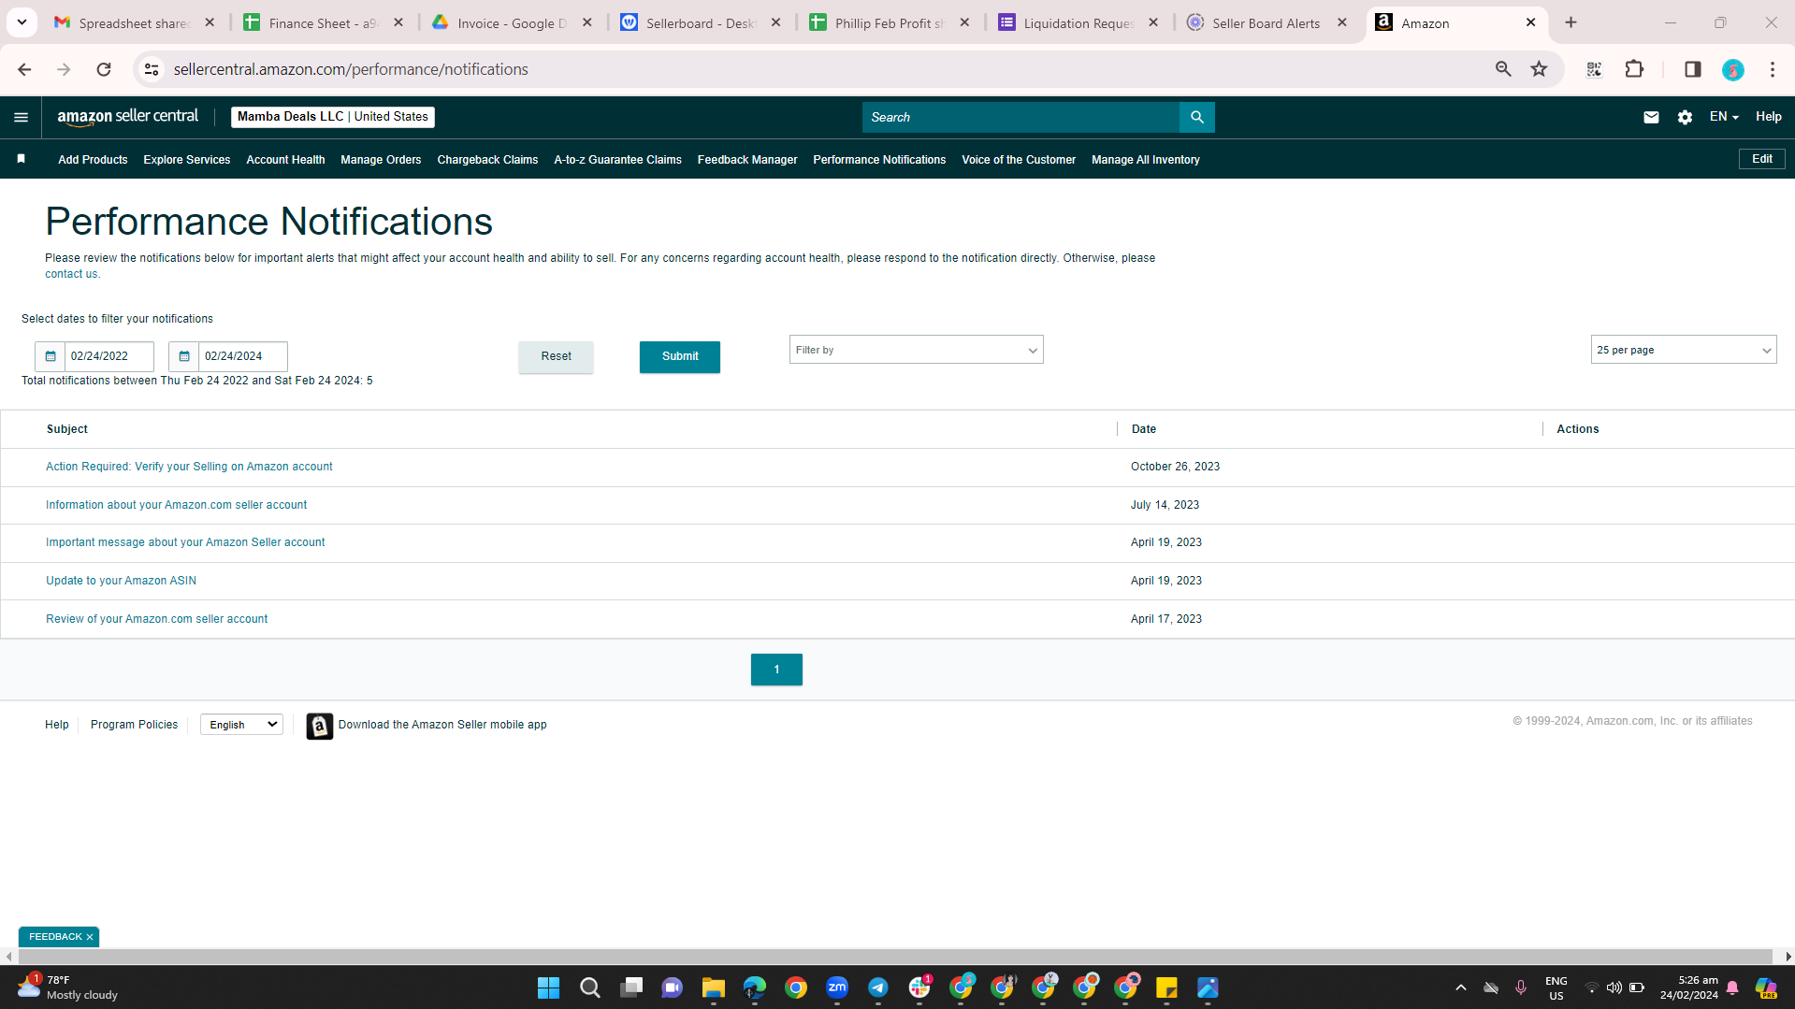This screenshot has height=1009, width=1795.
Task: Open Manage Orders in nav bar
Action: coord(381,160)
